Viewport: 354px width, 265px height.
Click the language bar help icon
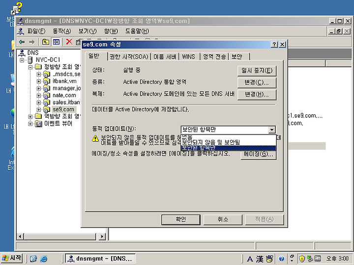[x=281, y=259]
